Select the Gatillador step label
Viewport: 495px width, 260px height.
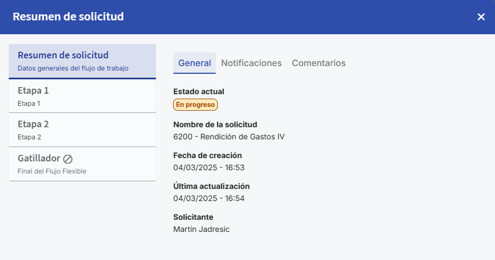tap(39, 159)
